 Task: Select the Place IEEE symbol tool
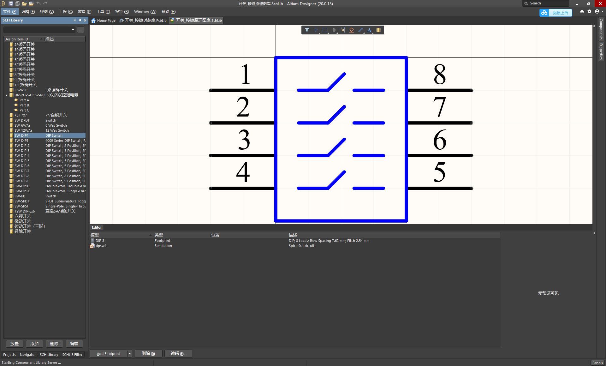click(352, 30)
